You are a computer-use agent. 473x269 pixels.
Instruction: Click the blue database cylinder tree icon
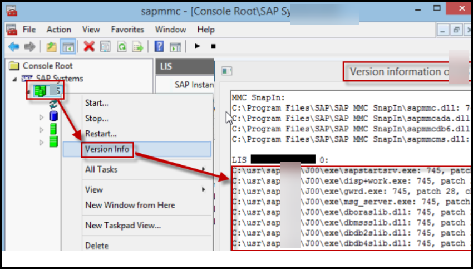(x=53, y=116)
